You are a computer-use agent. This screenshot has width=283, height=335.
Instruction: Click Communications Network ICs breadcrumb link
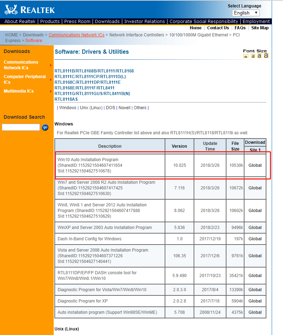pyautogui.click(x=76, y=35)
